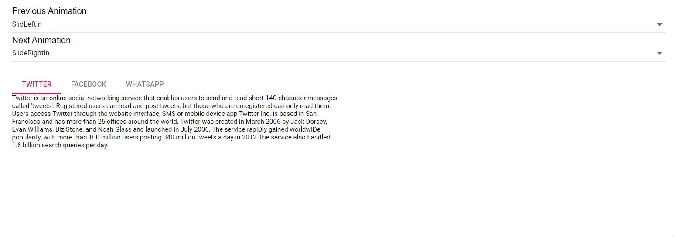Select the SlidLeftIn value field

coord(338,24)
